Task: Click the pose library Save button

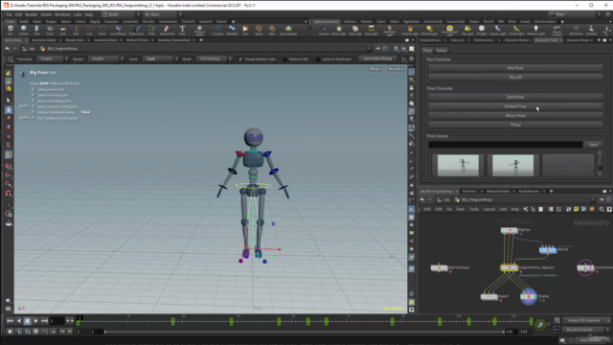Action: (x=594, y=145)
